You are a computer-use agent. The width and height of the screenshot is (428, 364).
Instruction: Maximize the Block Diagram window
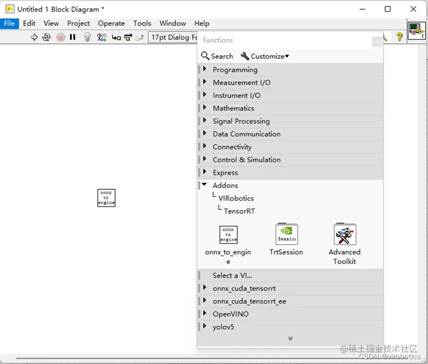pyautogui.click(x=387, y=9)
